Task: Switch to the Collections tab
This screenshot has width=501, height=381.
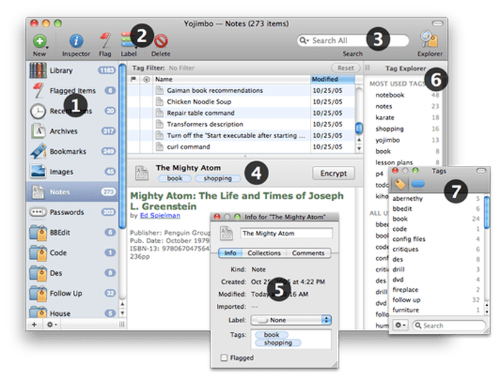Action: 264,253
